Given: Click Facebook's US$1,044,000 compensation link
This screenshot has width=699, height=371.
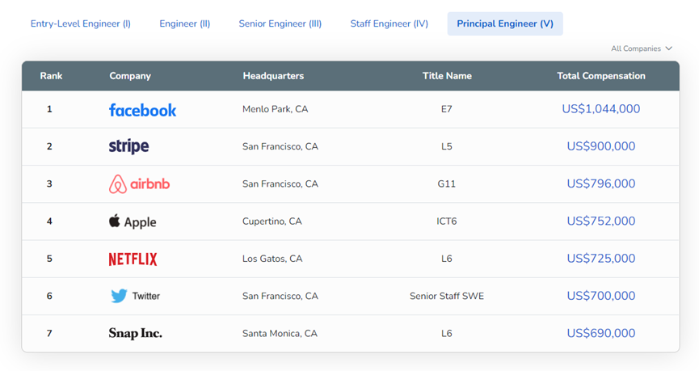Looking at the screenshot, I should click(x=601, y=109).
